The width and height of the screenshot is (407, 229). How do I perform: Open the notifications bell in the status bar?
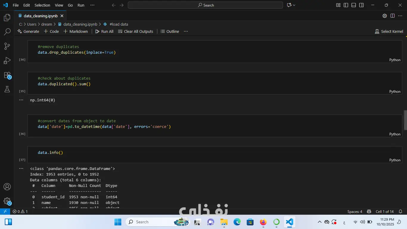point(400,211)
